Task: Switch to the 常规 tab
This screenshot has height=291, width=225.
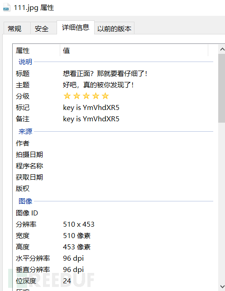Action: [x=17, y=28]
